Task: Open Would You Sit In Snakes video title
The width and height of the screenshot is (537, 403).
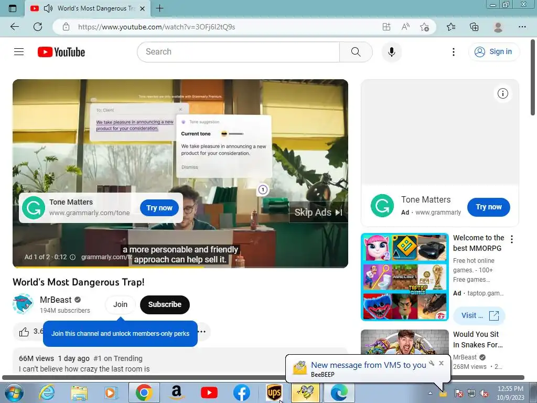Action: tap(478, 340)
